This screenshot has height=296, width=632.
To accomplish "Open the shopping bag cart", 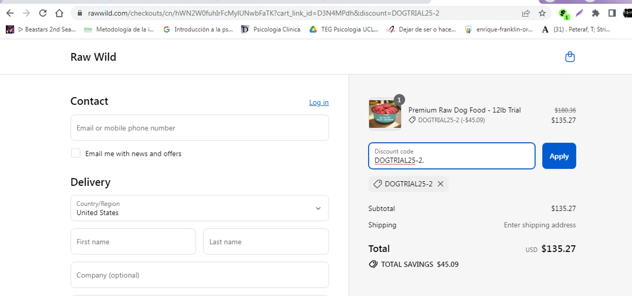I will click(x=570, y=57).
